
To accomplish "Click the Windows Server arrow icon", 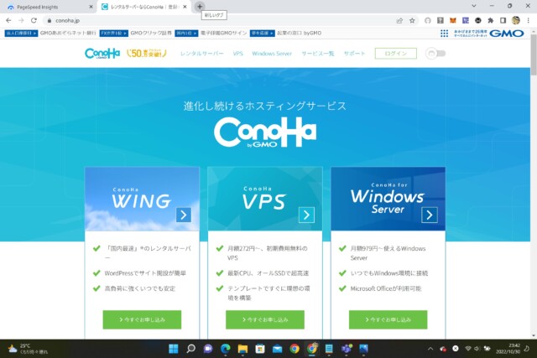I will pos(430,215).
